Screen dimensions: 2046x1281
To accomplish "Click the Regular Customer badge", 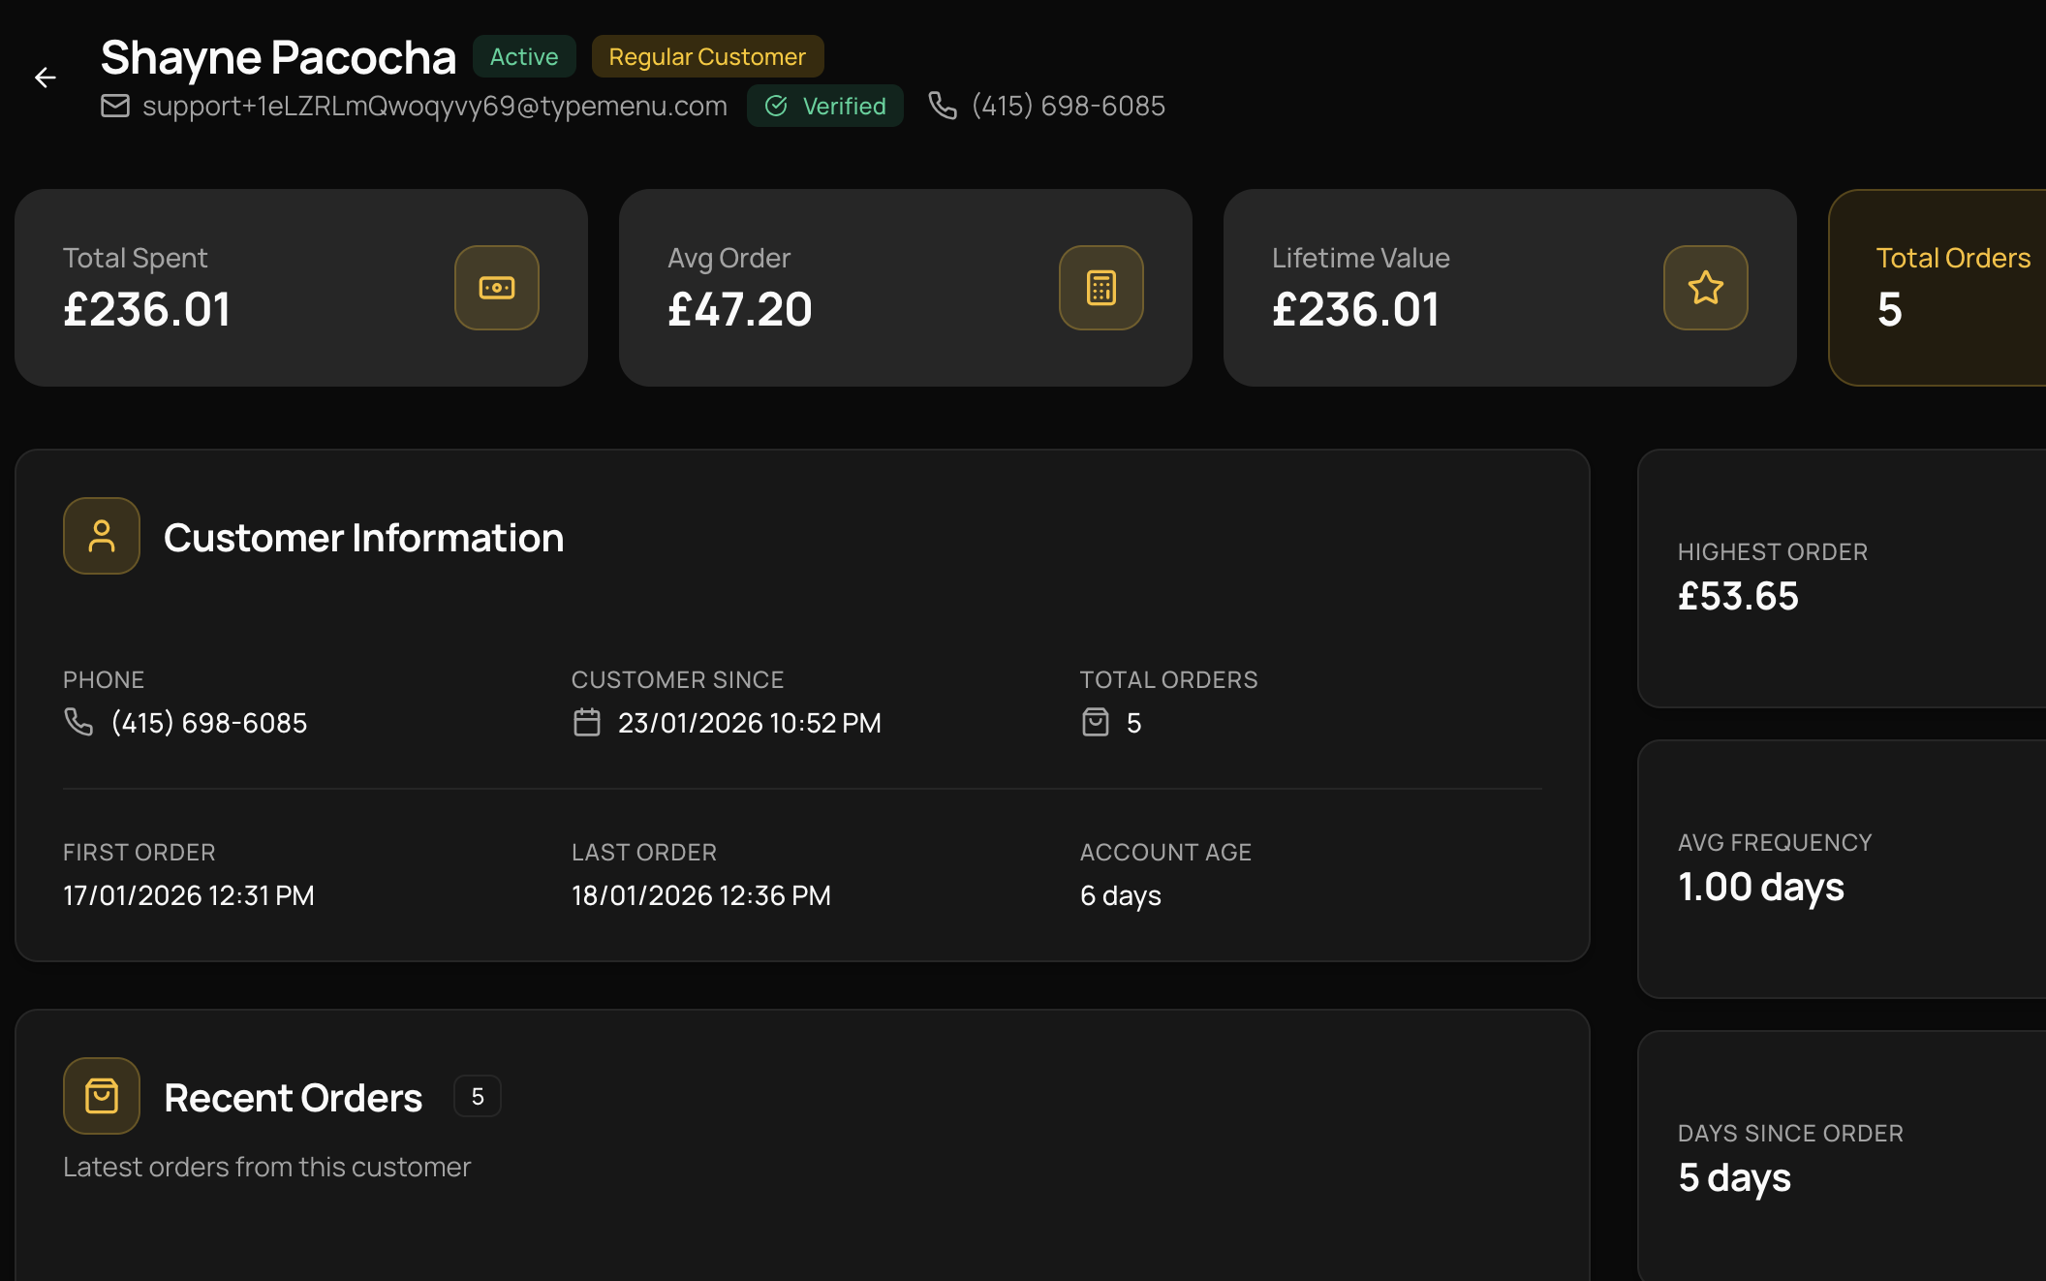I will tap(707, 56).
